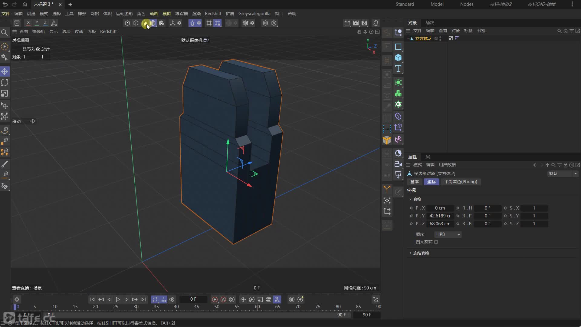The height and width of the screenshot is (327, 581).
Task: Add a cube primitive object
Action: pyautogui.click(x=398, y=58)
